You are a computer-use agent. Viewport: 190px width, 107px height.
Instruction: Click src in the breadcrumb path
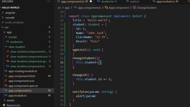[59, 8]
